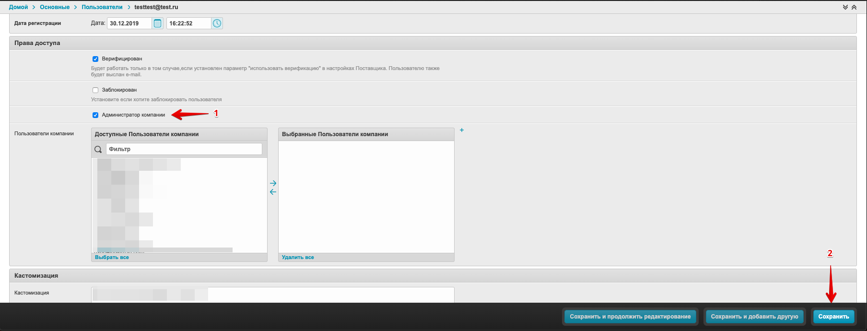The height and width of the screenshot is (331, 867).
Task: Go to Домой breadcrumb
Action: pos(18,7)
